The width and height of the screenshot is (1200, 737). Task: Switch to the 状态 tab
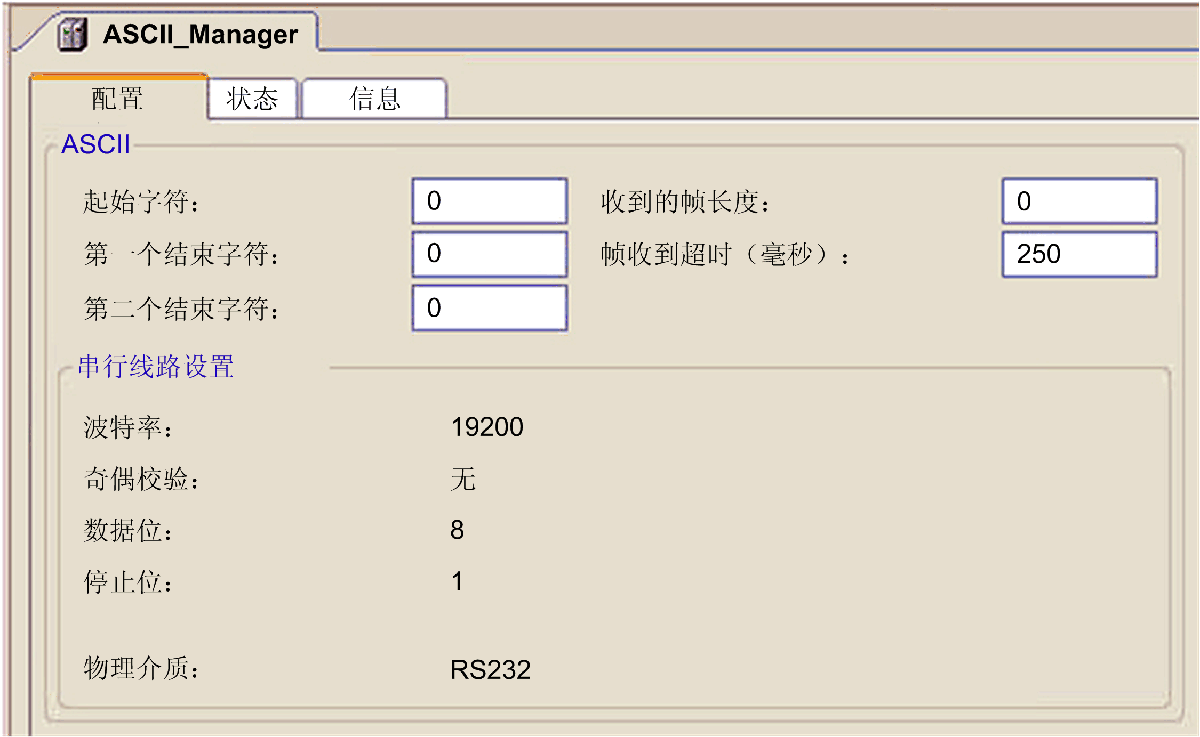[252, 98]
